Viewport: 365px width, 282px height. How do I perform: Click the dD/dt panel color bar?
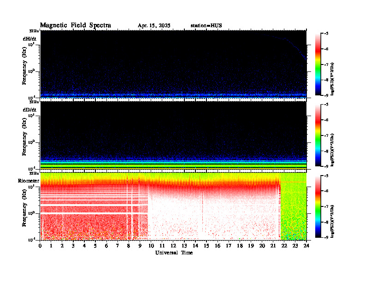pos(318,135)
